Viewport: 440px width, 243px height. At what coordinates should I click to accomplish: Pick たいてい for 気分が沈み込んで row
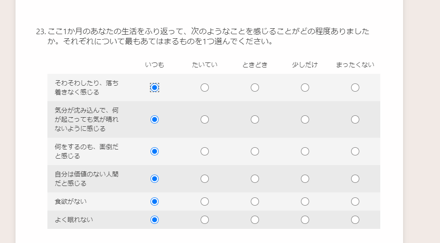click(205, 119)
